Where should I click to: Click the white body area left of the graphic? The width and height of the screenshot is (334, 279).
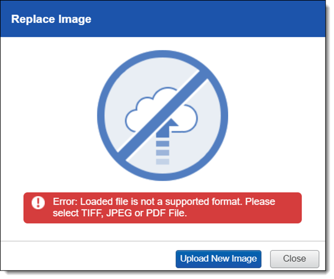point(50,117)
